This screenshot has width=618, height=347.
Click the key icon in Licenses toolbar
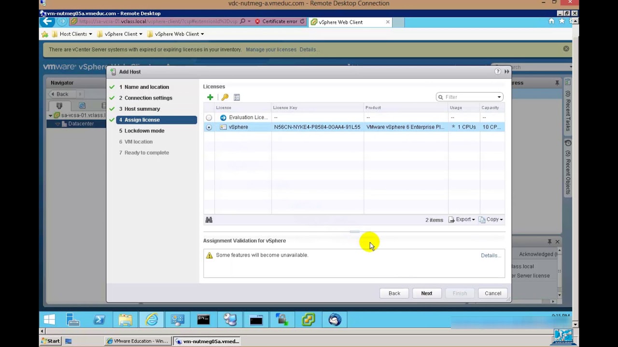(x=225, y=97)
